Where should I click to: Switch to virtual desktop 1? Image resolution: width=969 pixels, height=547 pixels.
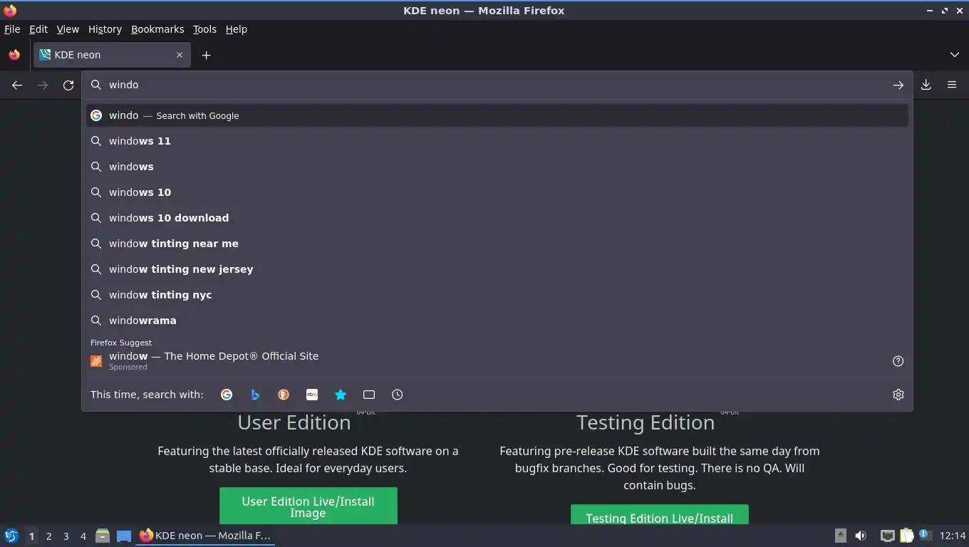coord(31,536)
